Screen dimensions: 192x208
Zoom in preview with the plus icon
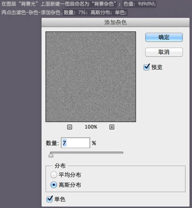pyautogui.click(x=112, y=127)
